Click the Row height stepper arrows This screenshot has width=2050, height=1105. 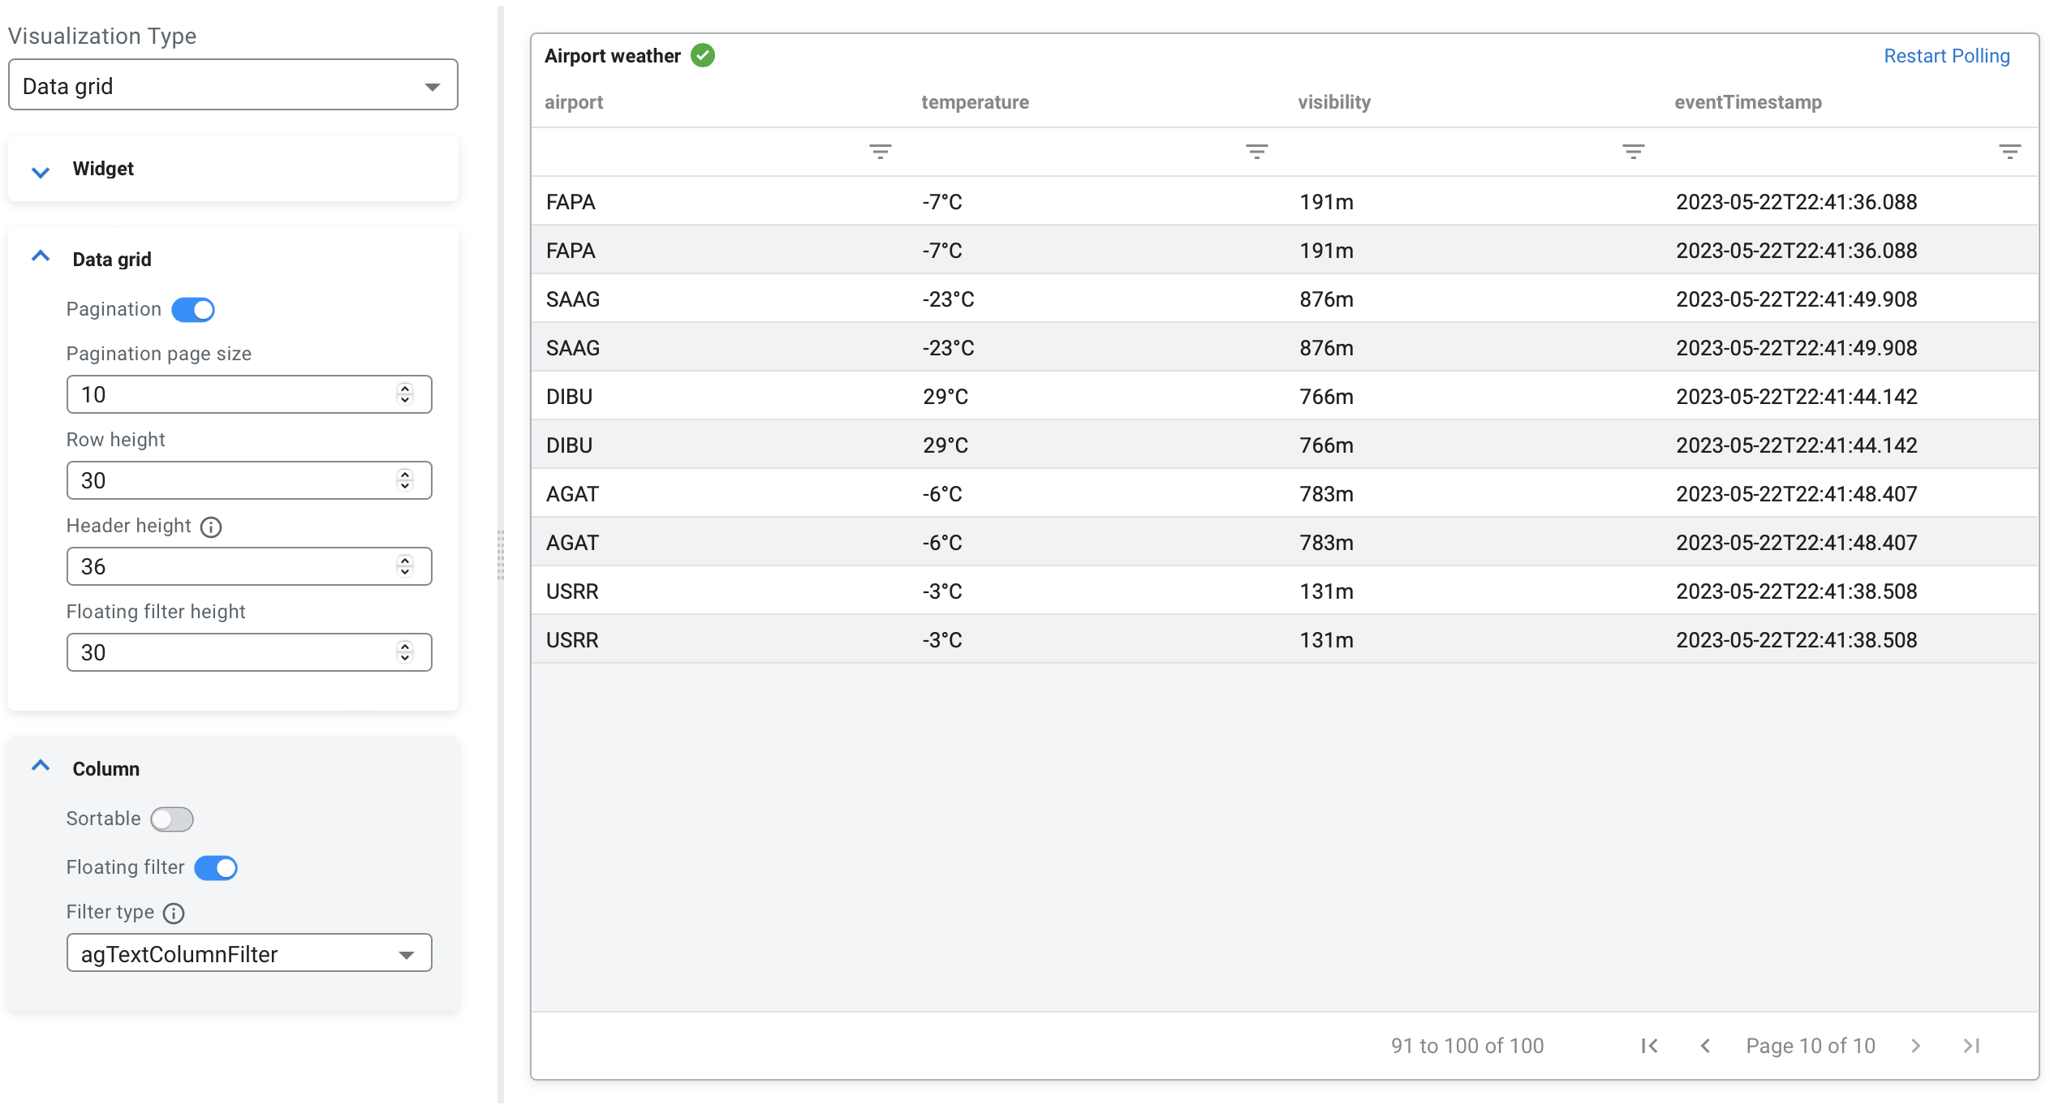pyautogui.click(x=405, y=480)
